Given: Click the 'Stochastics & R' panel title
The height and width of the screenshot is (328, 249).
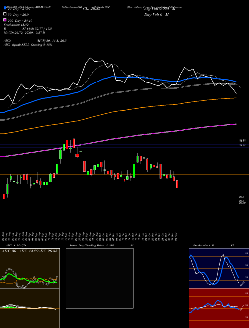Looking at the screenshot, I should (204, 246).
